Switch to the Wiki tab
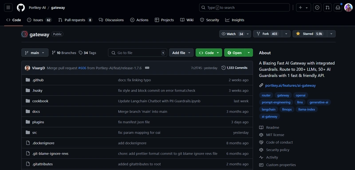 (187, 20)
